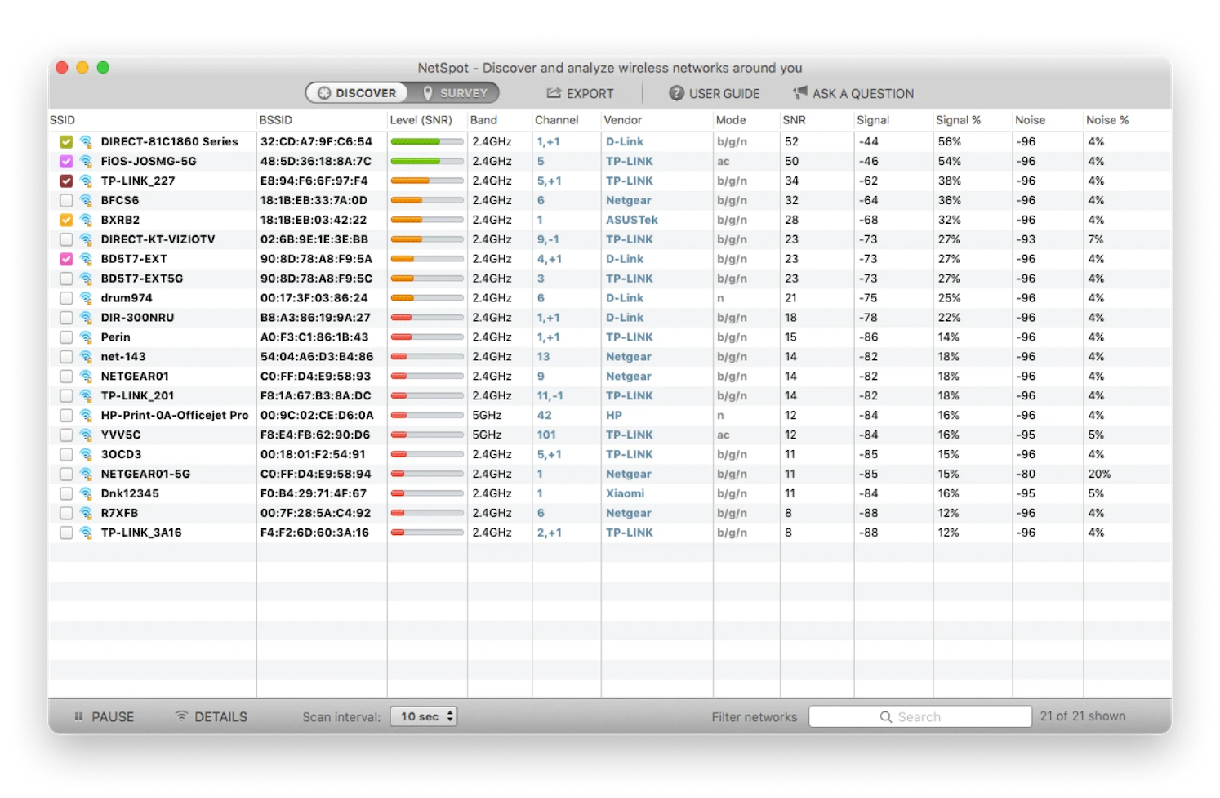1220x798 pixels.
Task: Click the 20% noise value
Action: [1099, 475]
